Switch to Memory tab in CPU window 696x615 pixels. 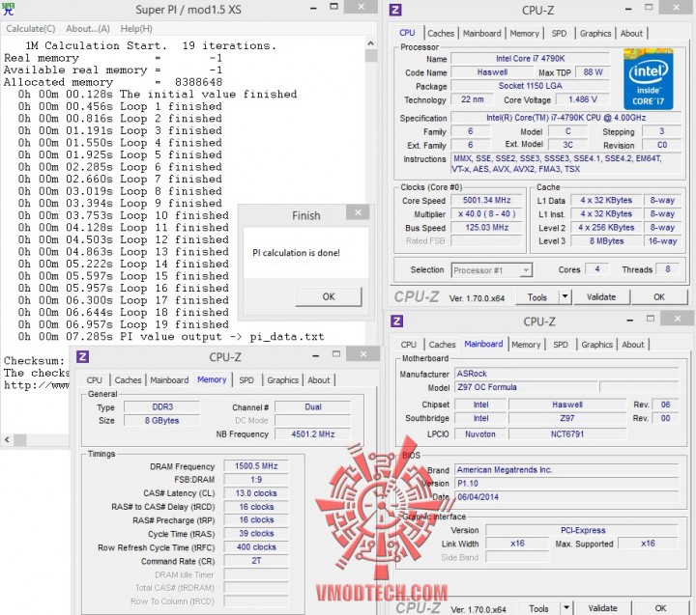(524, 33)
